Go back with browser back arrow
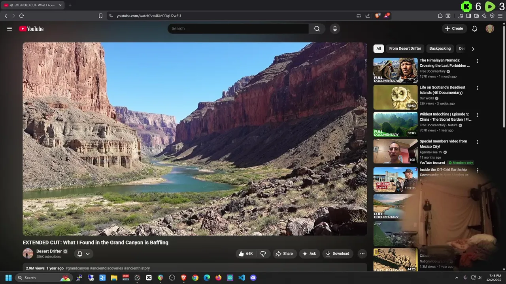 (6, 16)
